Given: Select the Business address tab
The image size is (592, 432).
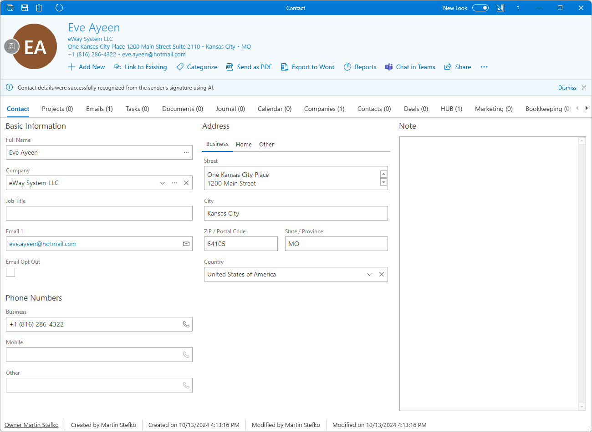Looking at the screenshot, I should pyautogui.click(x=217, y=144).
